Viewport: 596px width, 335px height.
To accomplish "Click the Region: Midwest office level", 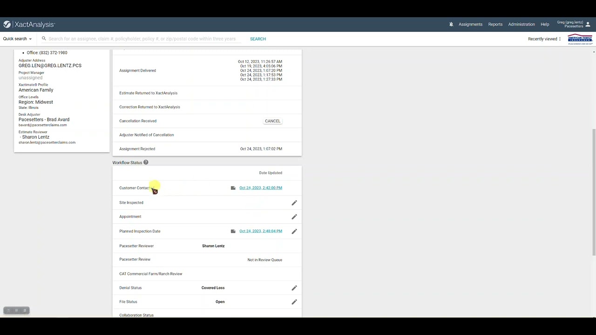I will coord(36,102).
